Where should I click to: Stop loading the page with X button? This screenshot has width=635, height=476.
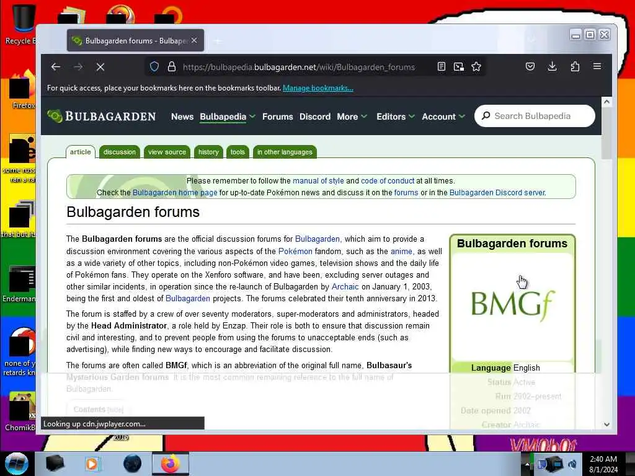[100, 67]
